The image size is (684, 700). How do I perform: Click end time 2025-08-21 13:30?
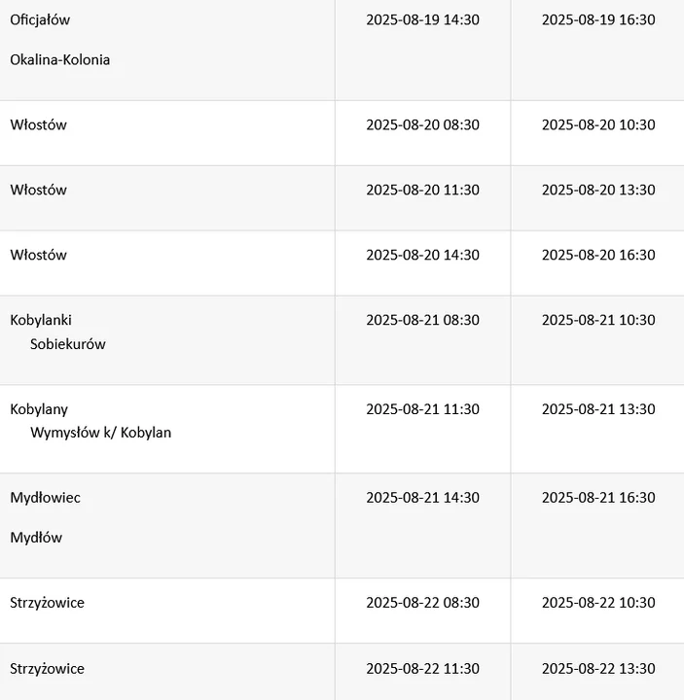pos(598,409)
